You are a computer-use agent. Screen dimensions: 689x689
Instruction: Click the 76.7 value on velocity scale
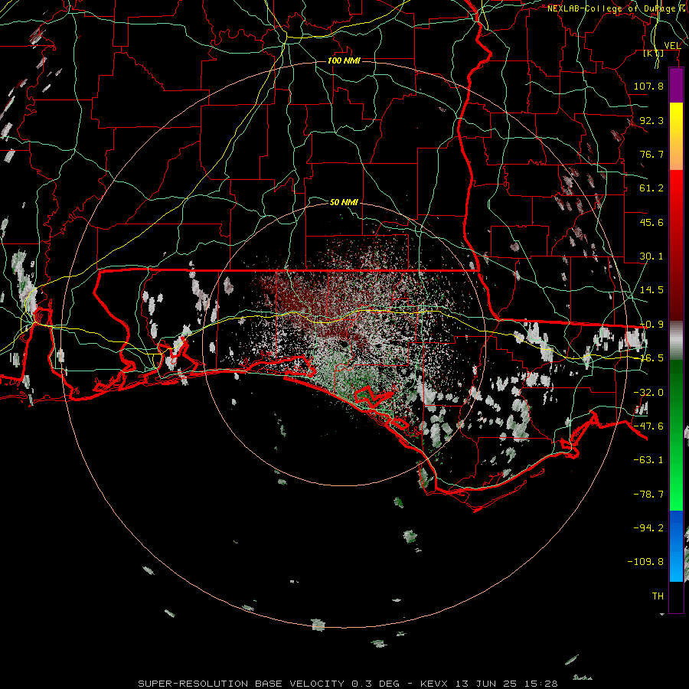[651, 154]
